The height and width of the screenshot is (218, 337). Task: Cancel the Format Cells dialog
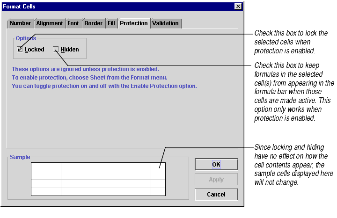coord(216,194)
